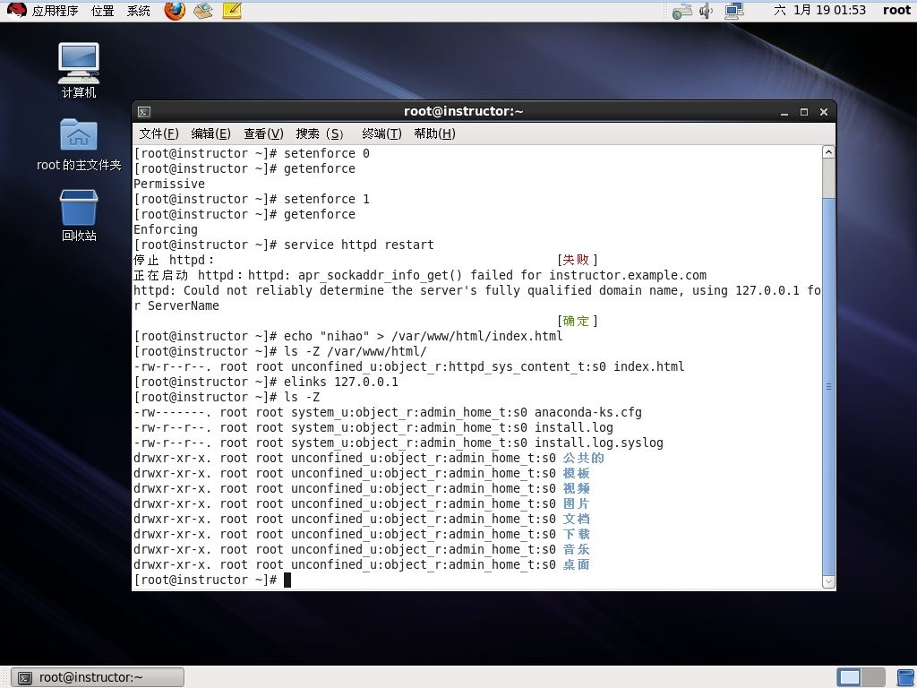Maximize the terminal window

[804, 112]
